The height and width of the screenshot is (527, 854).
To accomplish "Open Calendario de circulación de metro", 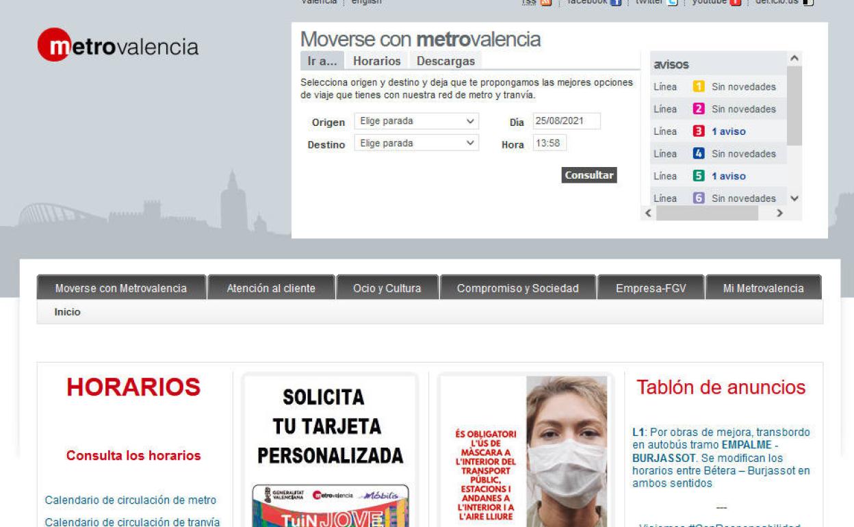I will [x=131, y=500].
